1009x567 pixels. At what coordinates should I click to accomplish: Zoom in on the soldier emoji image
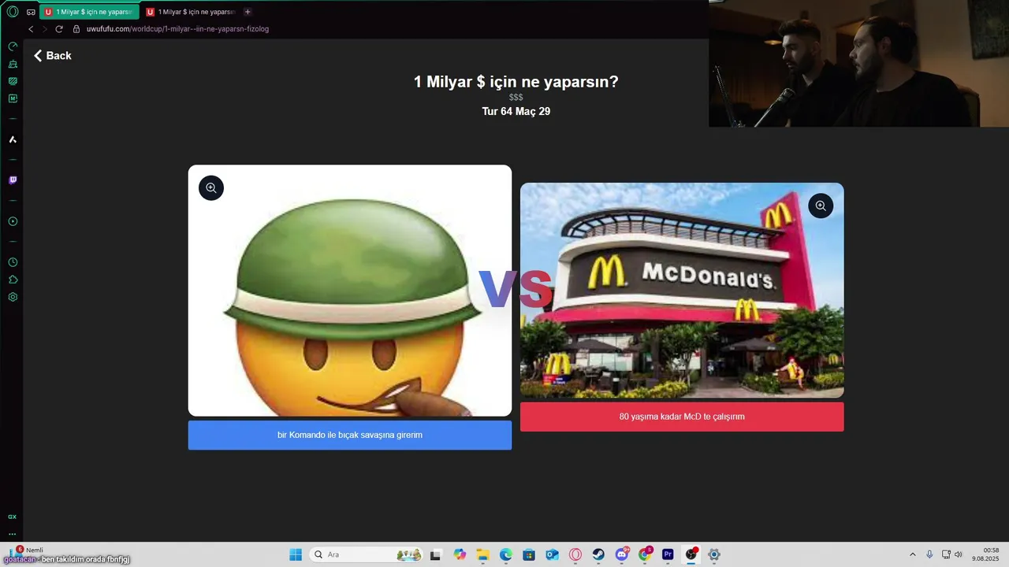pyautogui.click(x=211, y=188)
